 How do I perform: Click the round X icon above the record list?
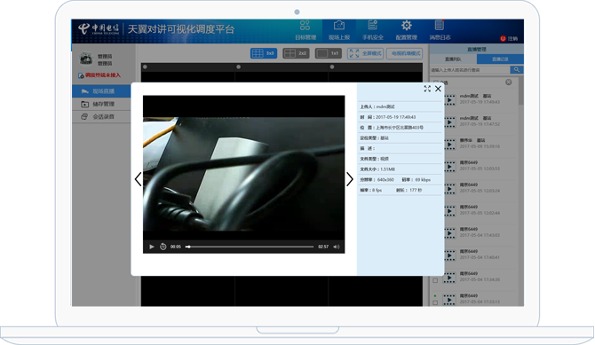pyautogui.click(x=509, y=82)
